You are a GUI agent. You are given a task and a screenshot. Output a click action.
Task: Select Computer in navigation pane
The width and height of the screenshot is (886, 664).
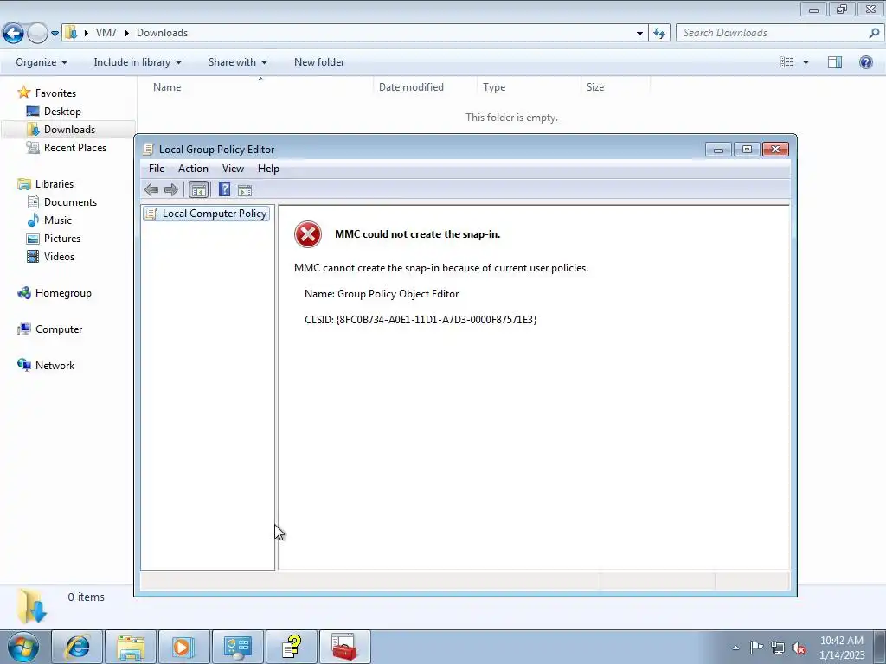49,329
